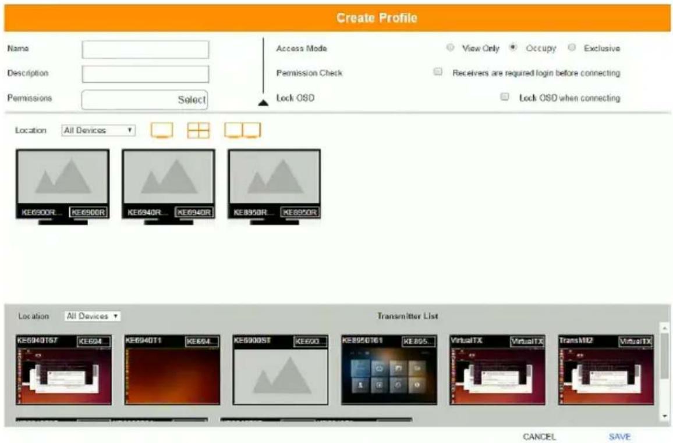The width and height of the screenshot is (673, 443).
Task: Click the transmitter list vertical scrollbar track
Action: tap(664, 372)
